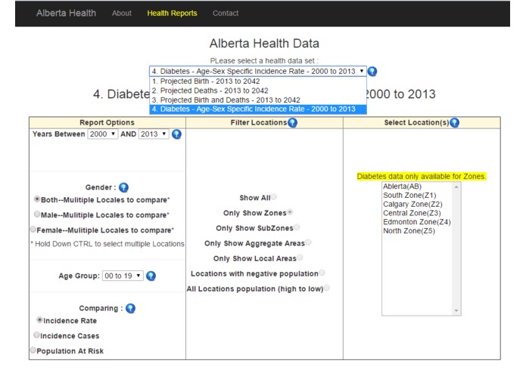Choose Incidence Rate comparing option
The image size is (526, 373).
pyautogui.click(x=39, y=320)
